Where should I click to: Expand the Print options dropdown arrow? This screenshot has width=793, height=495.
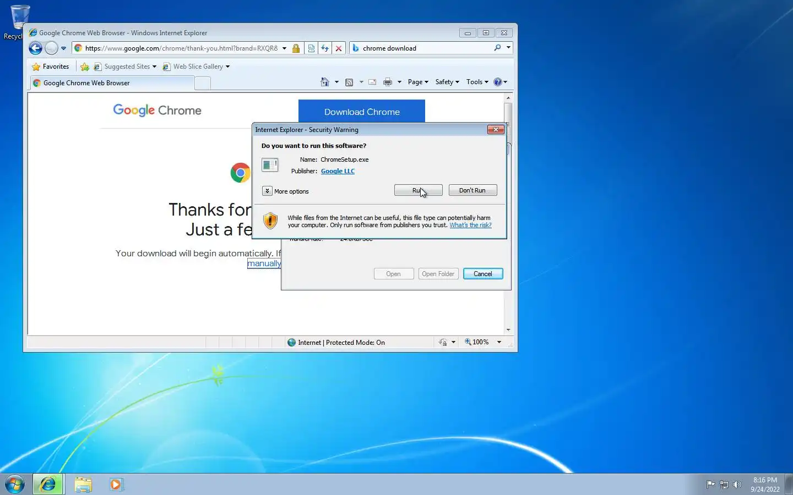coord(399,82)
